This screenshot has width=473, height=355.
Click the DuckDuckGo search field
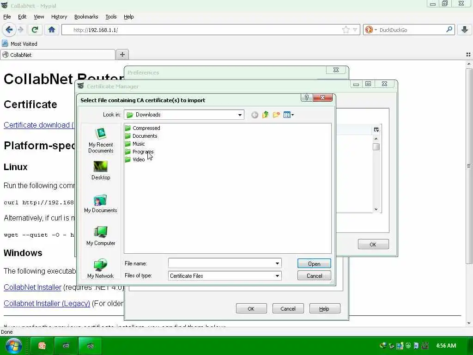click(x=411, y=30)
